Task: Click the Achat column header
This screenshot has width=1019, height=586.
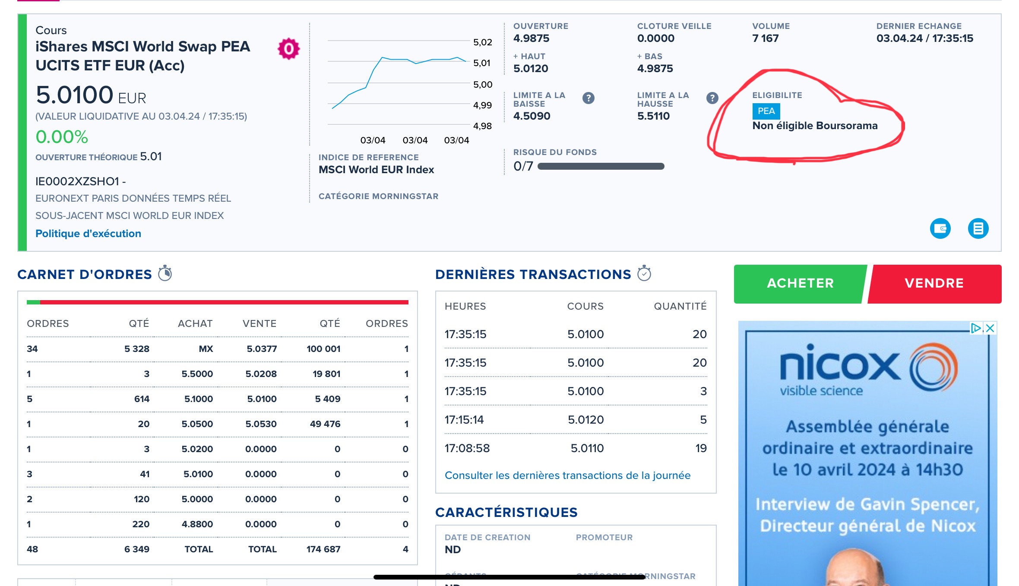Action: coord(195,323)
